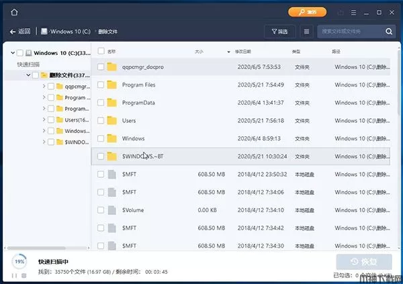Open the Program Files folder icon in list
403x284 pixels.
111,85
